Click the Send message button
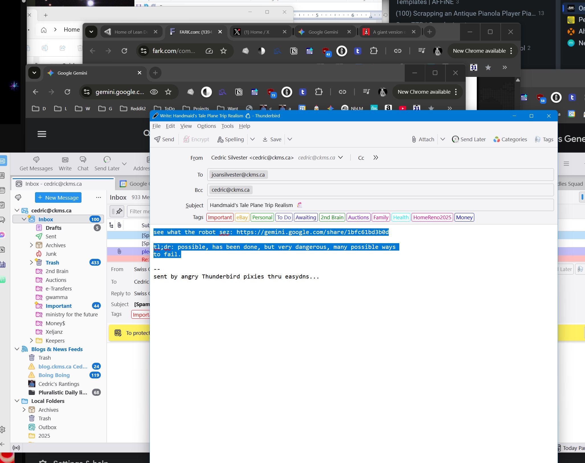This screenshot has height=463, width=585. coord(164,139)
